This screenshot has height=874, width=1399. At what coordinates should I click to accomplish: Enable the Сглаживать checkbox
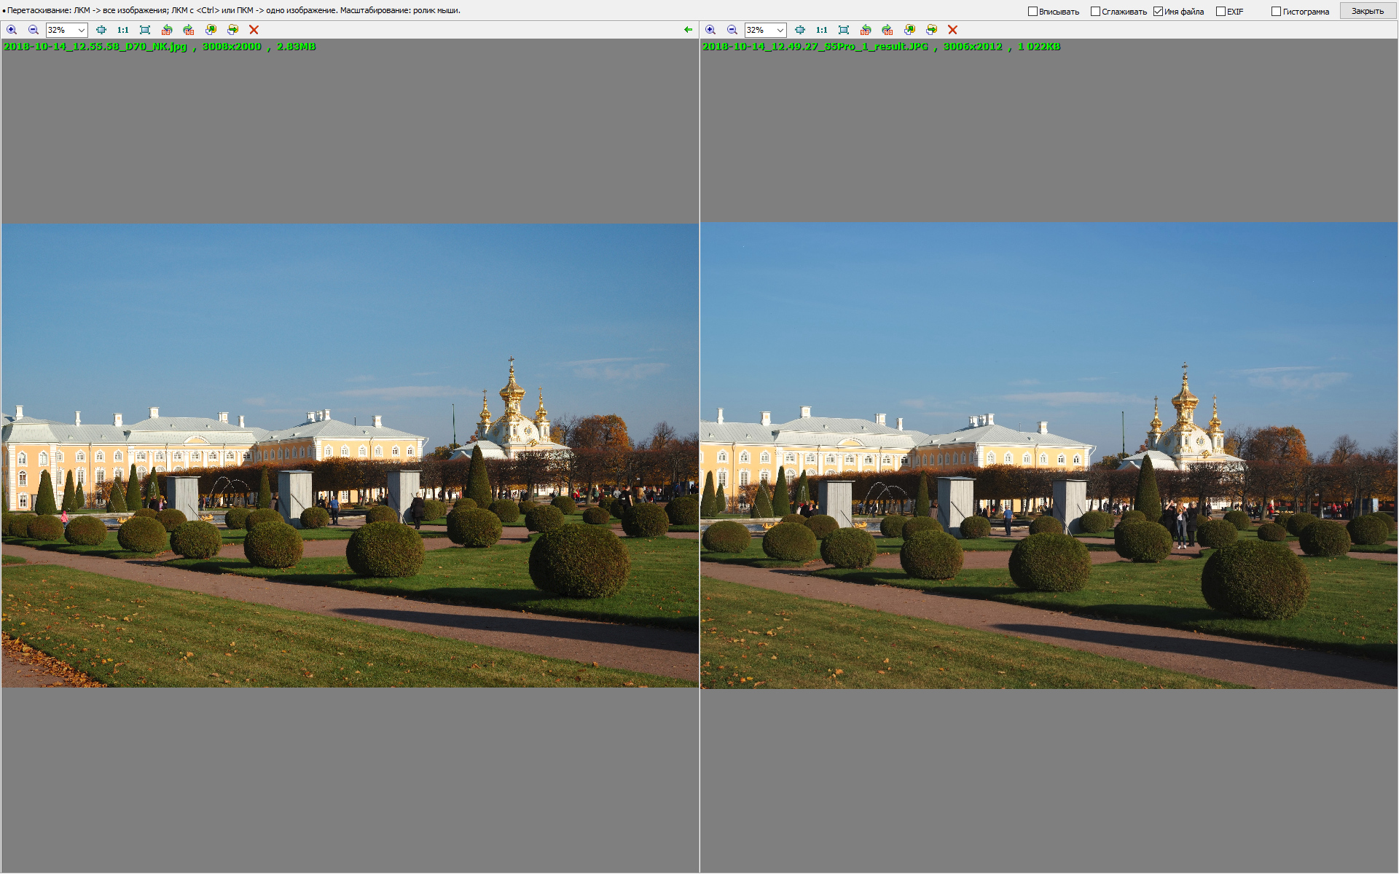point(1095,12)
